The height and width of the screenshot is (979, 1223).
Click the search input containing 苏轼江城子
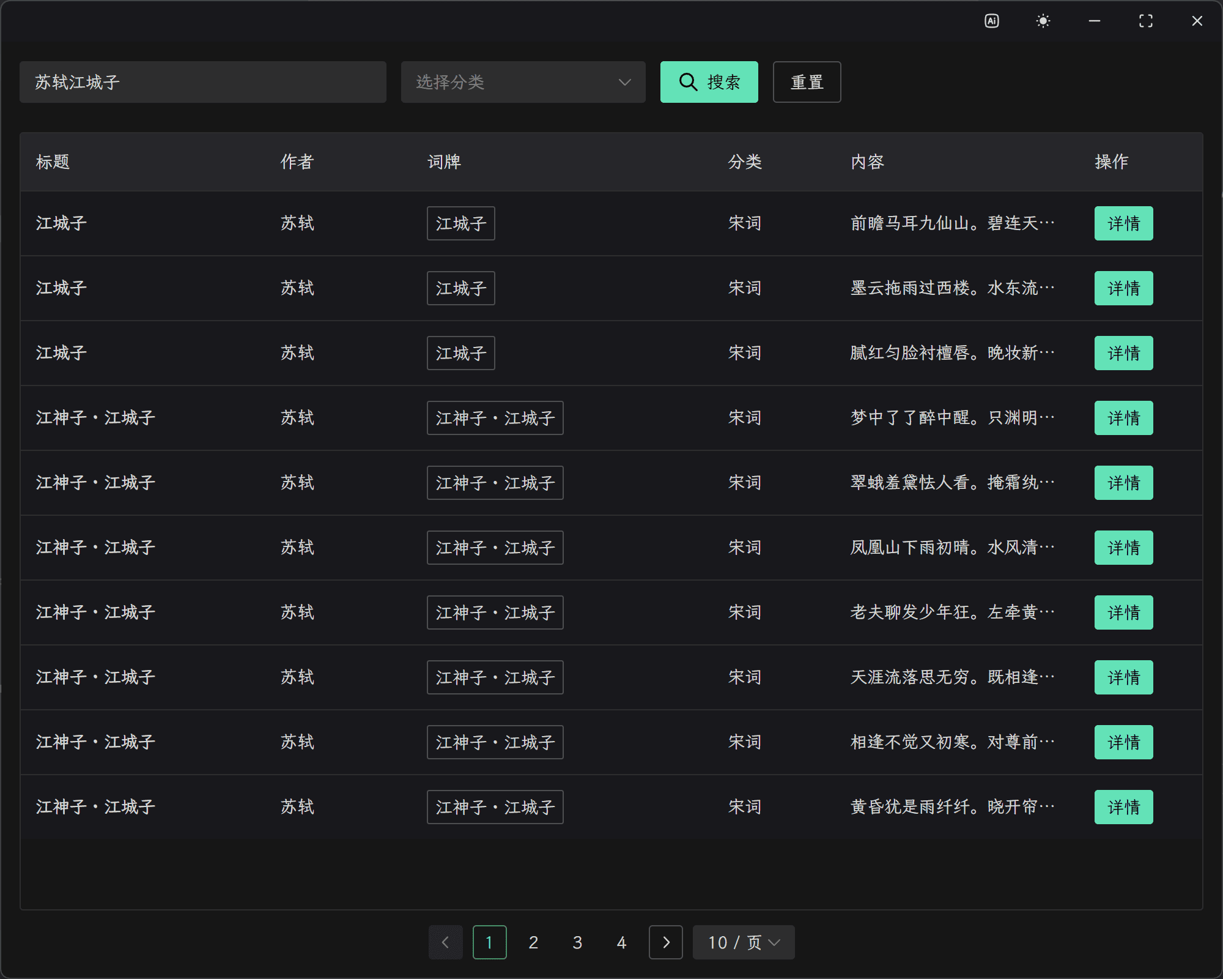(x=203, y=82)
